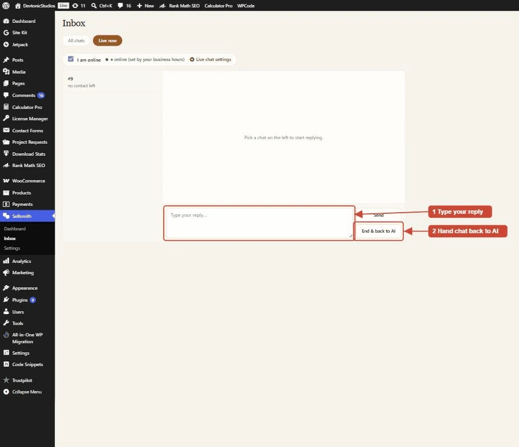Screen dimensions: 519x447
Task: Click the Send button
Action: point(378,215)
